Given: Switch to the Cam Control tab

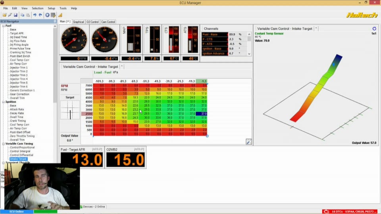Looking at the screenshot, I should click(x=108, y=22).
